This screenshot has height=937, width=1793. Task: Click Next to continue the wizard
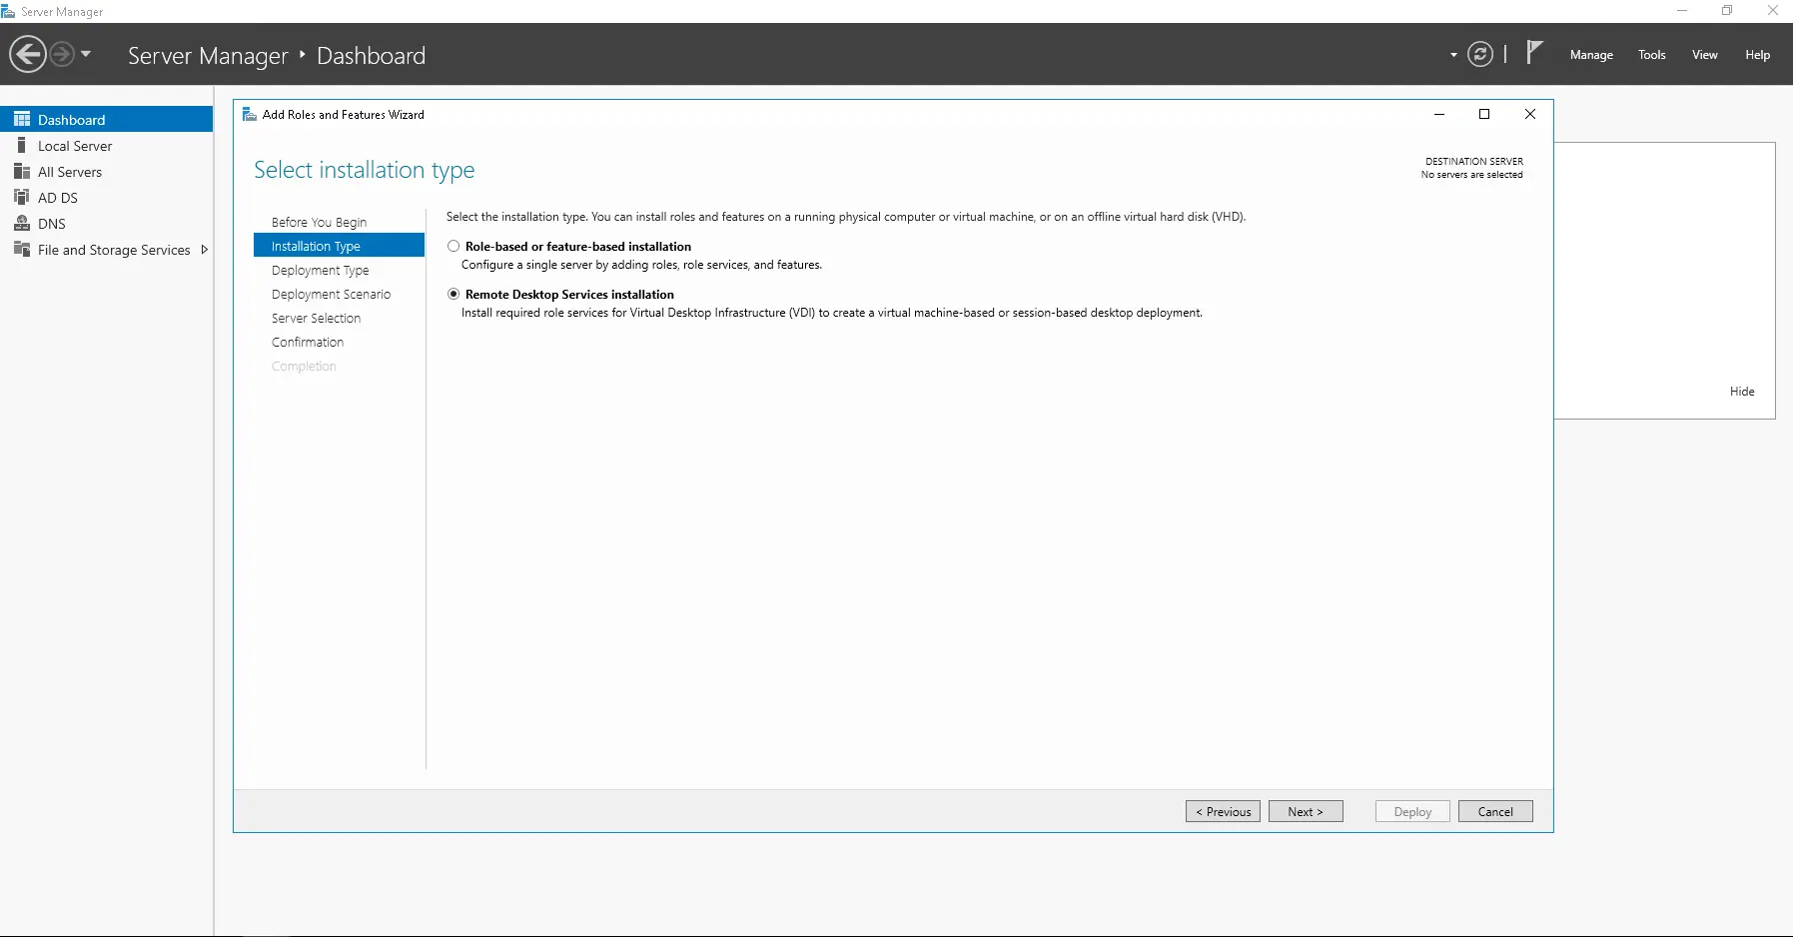[1306, 811]
